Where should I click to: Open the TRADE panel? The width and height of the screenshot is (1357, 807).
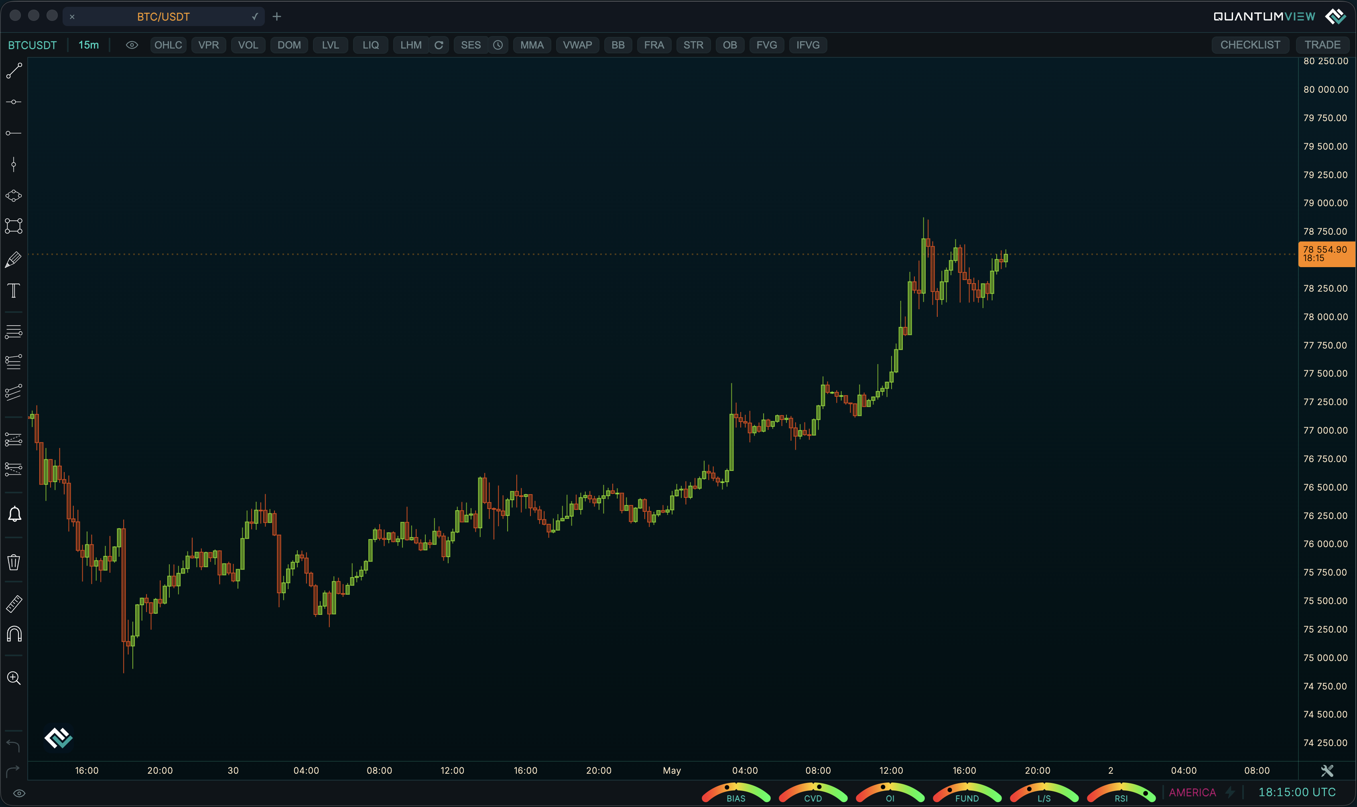pyautogui.click(x=1322, y=45)
